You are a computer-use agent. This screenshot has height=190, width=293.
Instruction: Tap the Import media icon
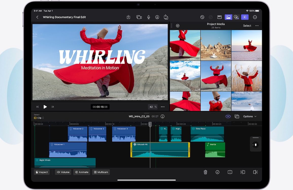(x=128, y=17)
